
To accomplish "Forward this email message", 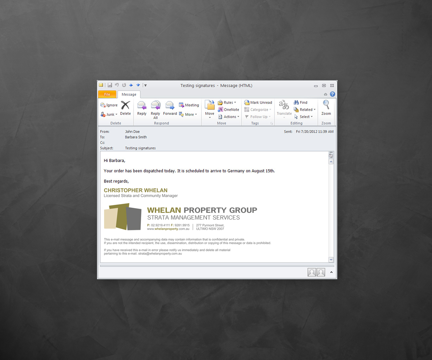I will tap(170, 108).
